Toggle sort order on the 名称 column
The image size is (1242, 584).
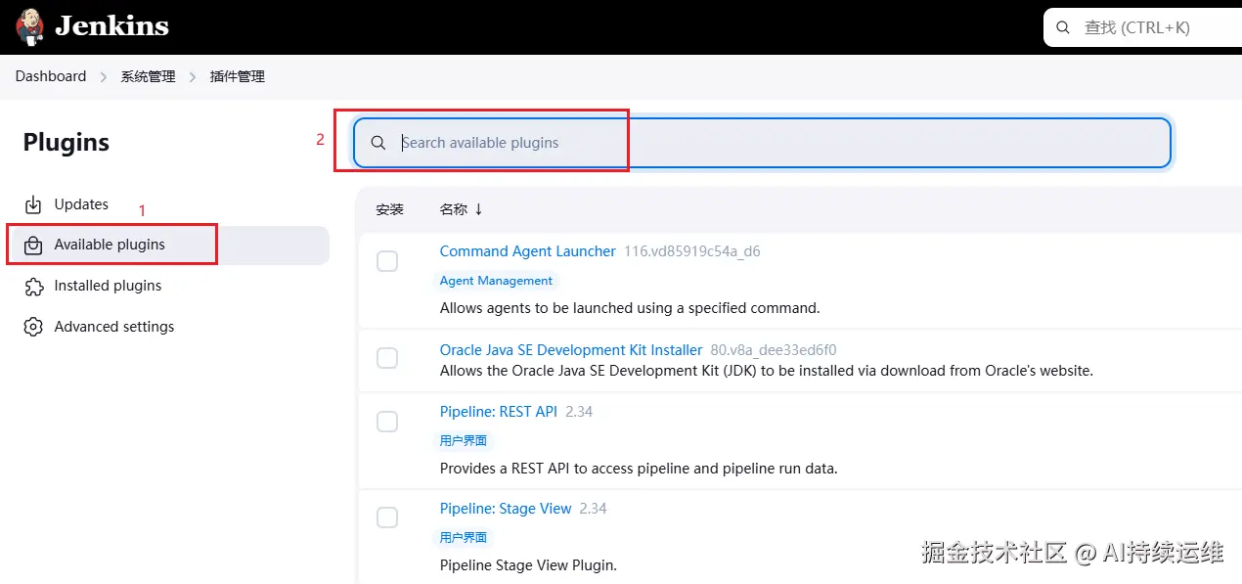click(x=460, y=208)
